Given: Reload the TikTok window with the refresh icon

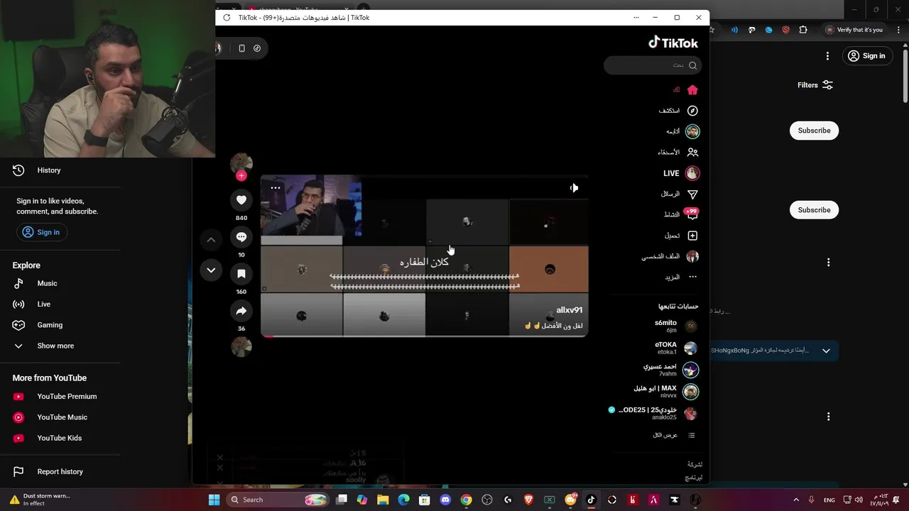Looking at the screenshot, I should [227, 18].
